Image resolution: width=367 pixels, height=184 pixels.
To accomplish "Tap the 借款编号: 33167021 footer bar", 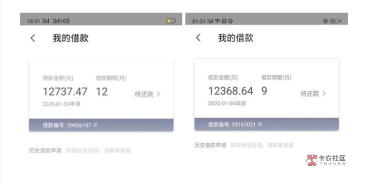I will pyautogui.click(x=266, y=125).
